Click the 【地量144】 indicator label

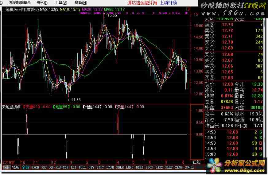(x=93, y=107)
